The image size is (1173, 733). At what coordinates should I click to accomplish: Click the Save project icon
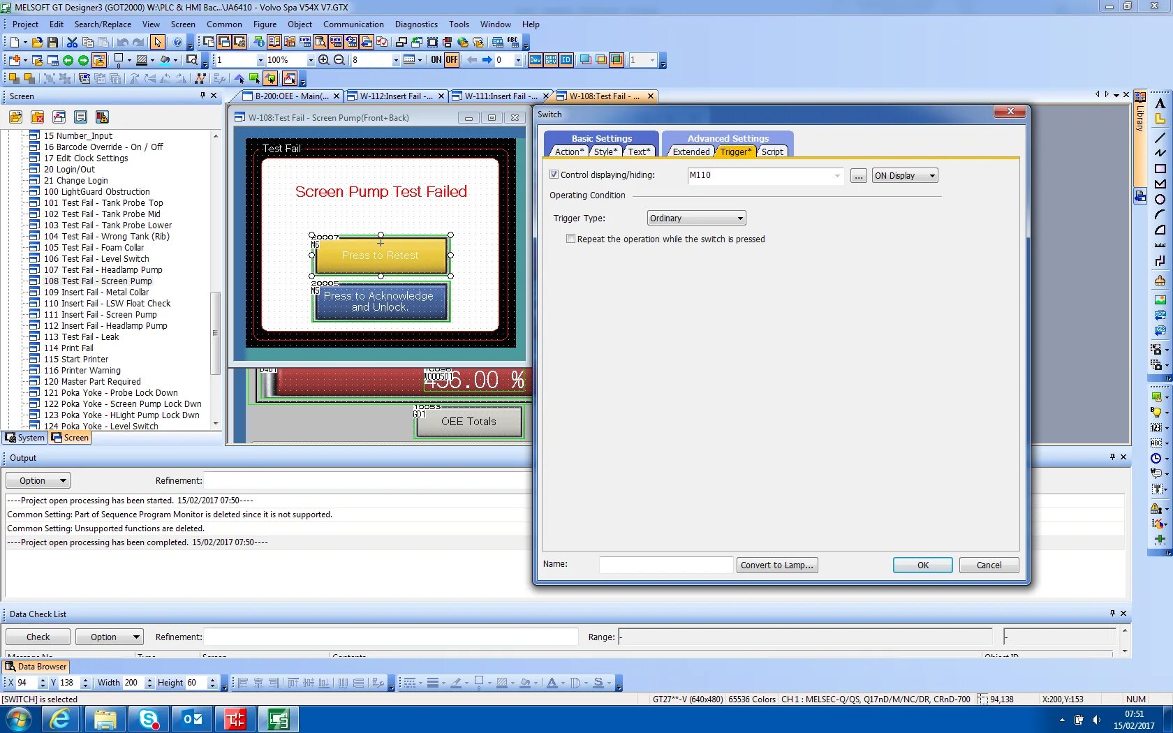(x=52, y=43)
